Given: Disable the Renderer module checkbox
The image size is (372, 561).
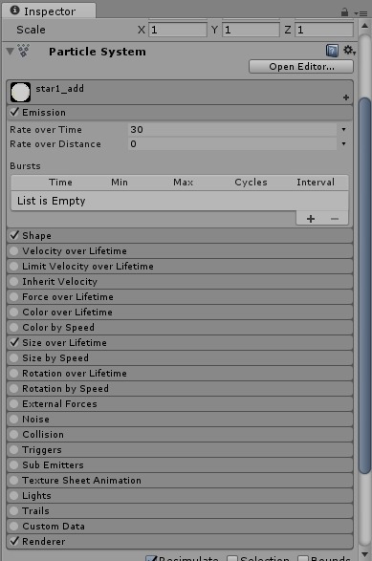Looking at the screenshot, I should click(x=14, y=541).
